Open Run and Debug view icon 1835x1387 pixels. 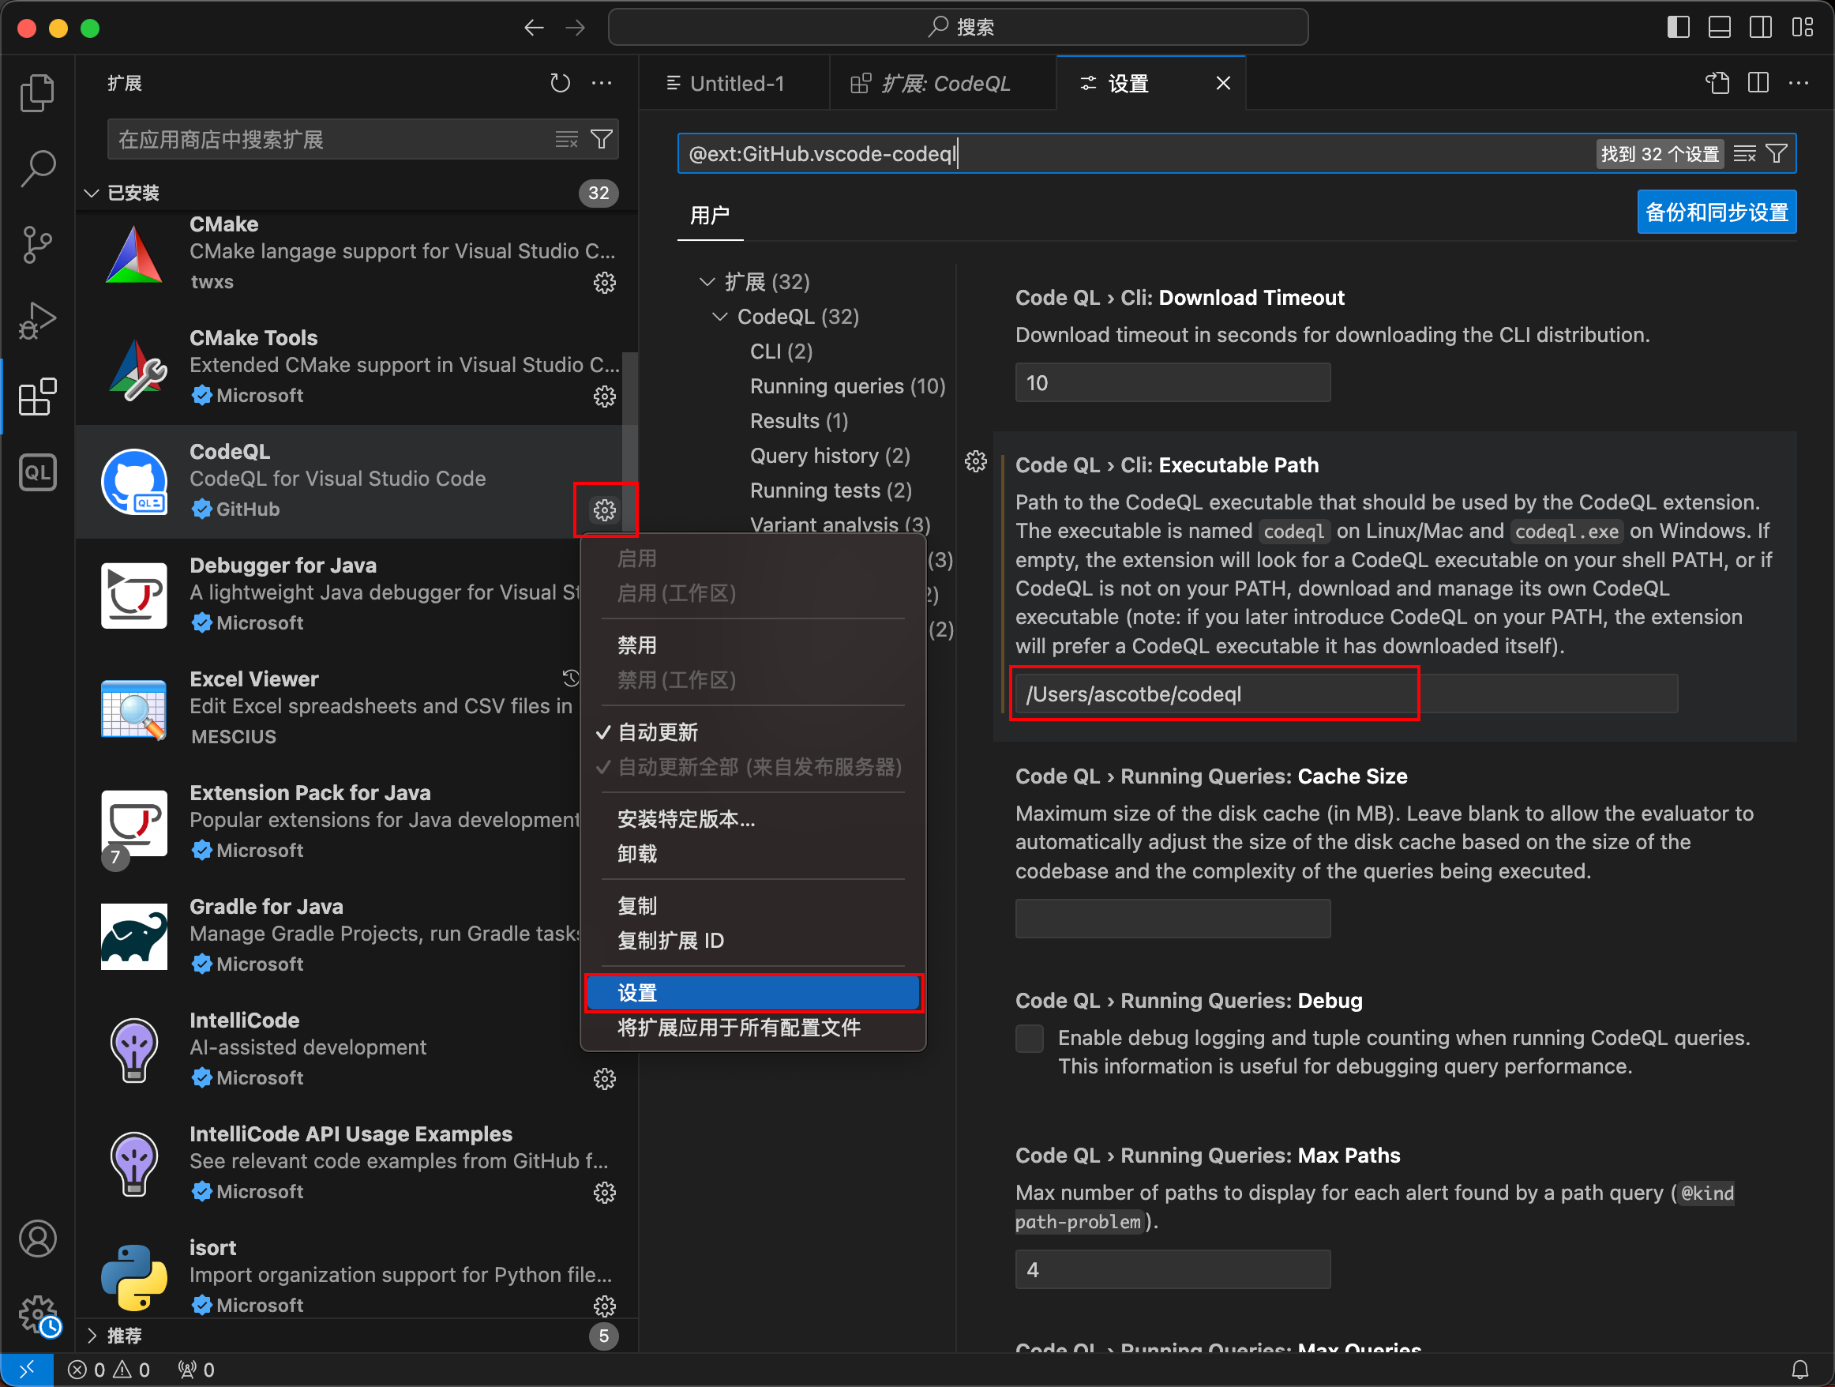(x=37, y=321)
